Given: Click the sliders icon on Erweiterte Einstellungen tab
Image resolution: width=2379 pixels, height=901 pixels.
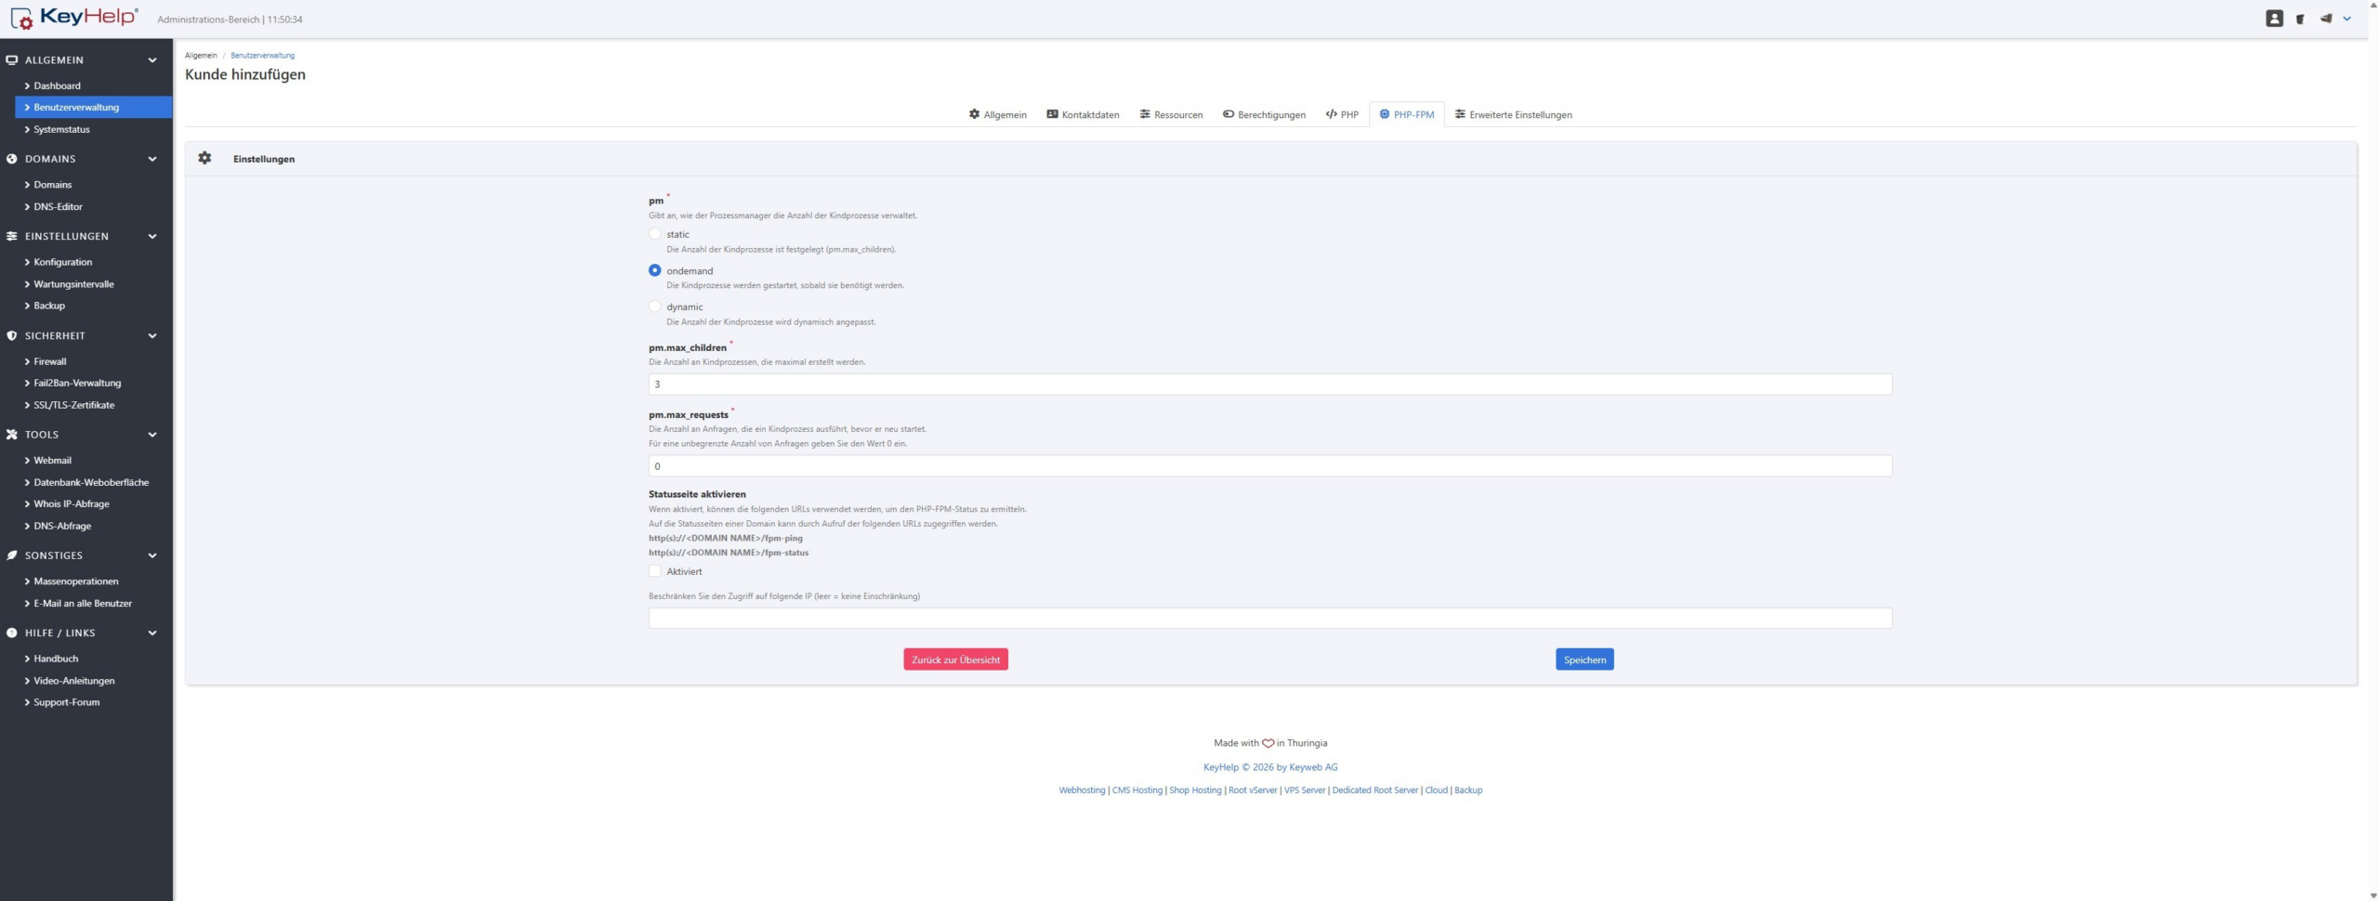Looking at the screenshot, I should tap(1460, 114).
